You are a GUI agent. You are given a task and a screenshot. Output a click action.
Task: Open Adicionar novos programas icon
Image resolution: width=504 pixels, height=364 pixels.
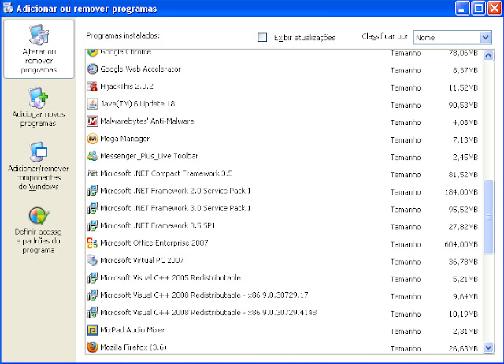(39, 98)
